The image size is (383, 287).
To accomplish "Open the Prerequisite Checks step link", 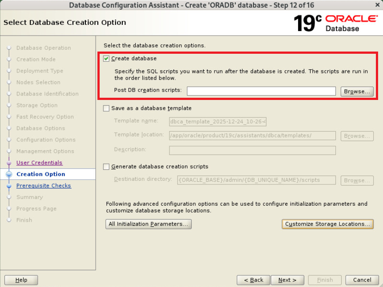I will 44,186.
